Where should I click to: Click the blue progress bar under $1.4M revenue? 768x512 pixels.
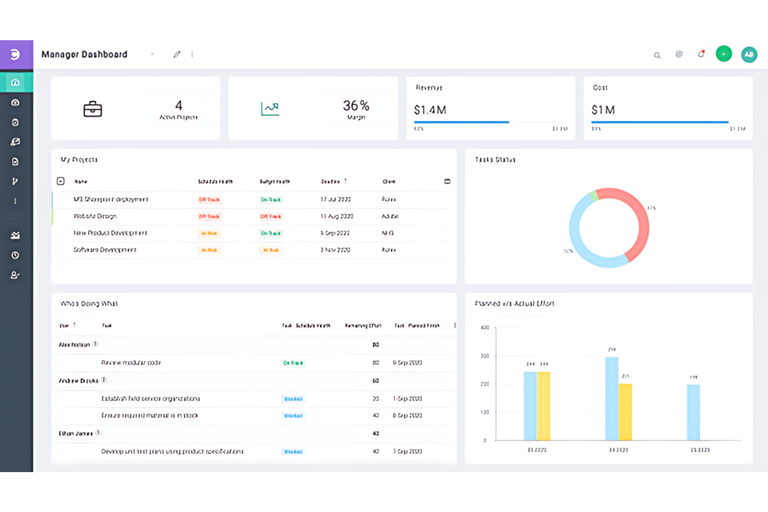tap(461, 122)
